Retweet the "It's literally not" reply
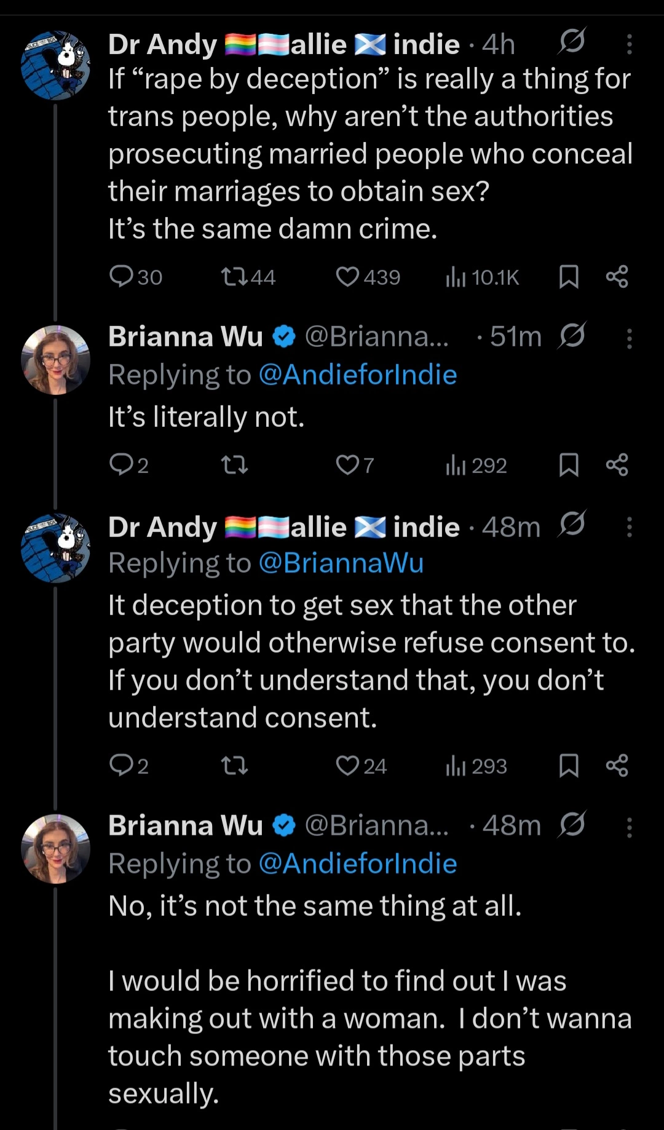This screenshot has width=664, height=1130. [x=234, y=465]
